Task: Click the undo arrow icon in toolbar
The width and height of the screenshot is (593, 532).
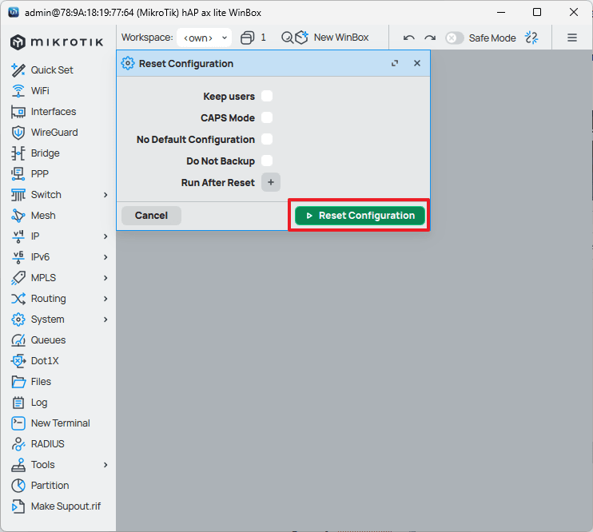Action: click(409, 38)
